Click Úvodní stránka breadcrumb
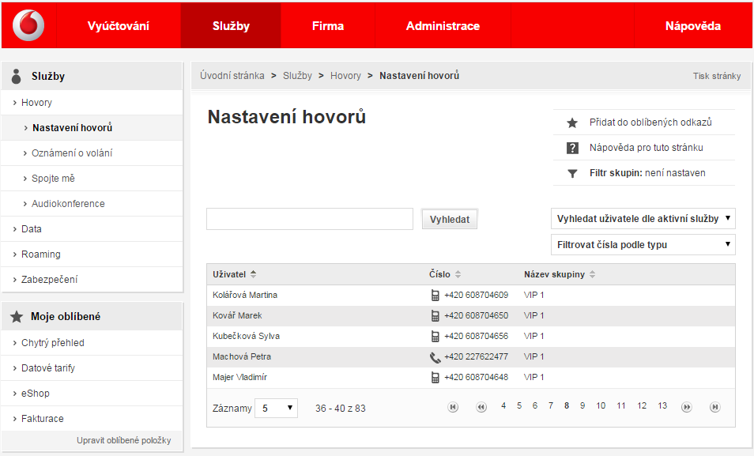The height and width of the screenshot is (456, 754). [x=232, y=76]
